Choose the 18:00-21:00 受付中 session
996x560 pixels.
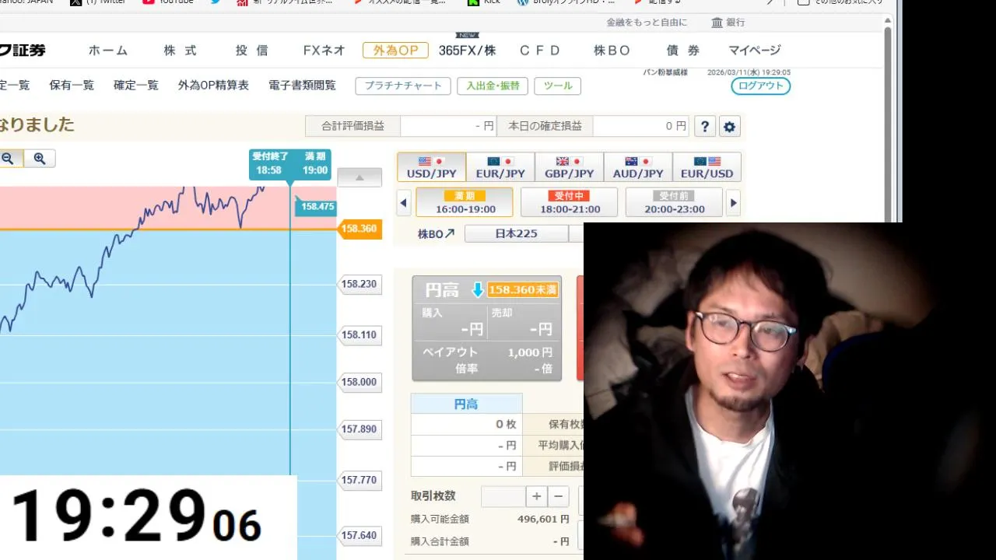click(x=569, y=202)
